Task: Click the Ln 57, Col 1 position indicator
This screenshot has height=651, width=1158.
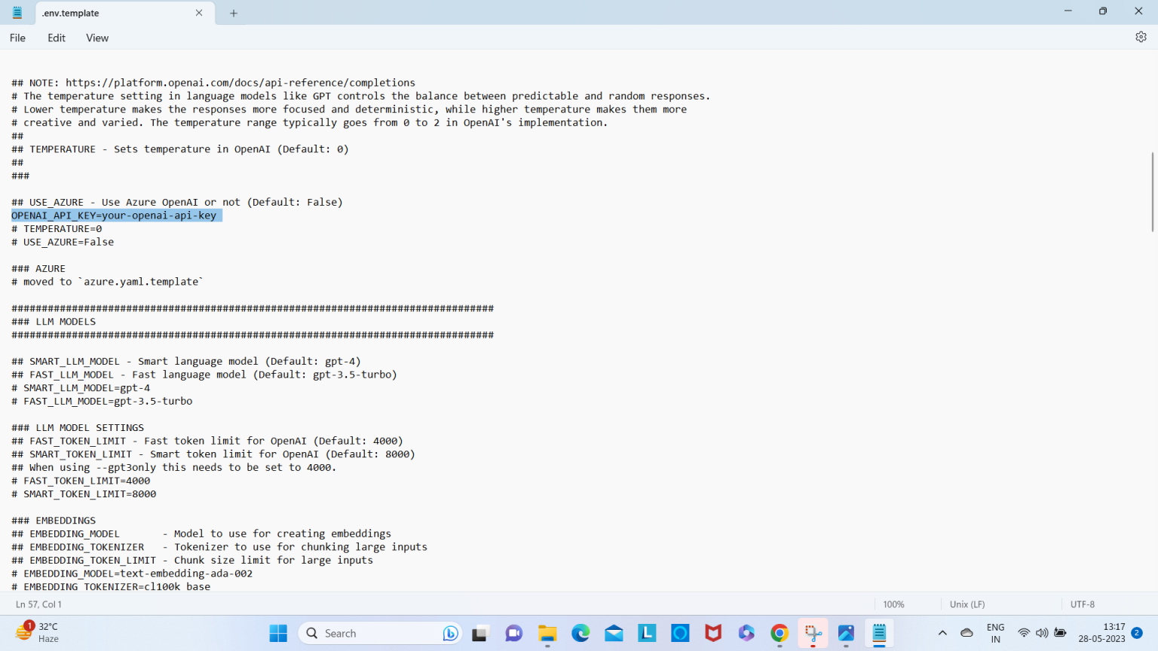Action: click(39, 604)
